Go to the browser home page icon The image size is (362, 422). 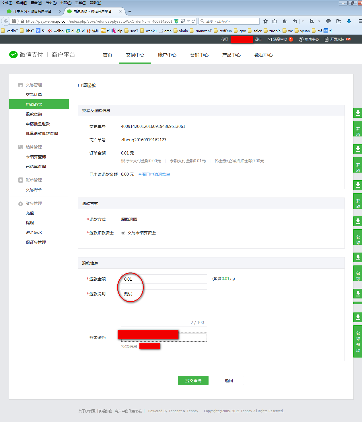[285, 21]
